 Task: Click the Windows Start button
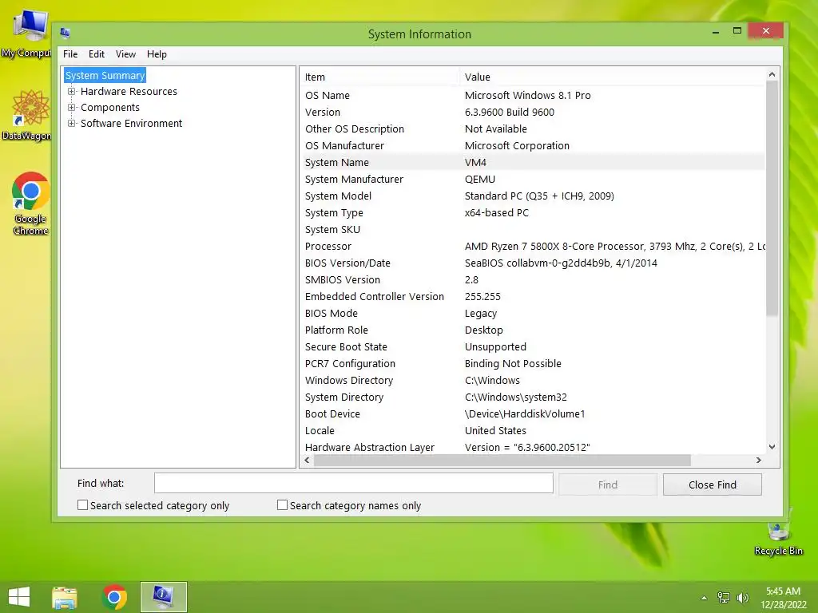click(x=19, y=597)
